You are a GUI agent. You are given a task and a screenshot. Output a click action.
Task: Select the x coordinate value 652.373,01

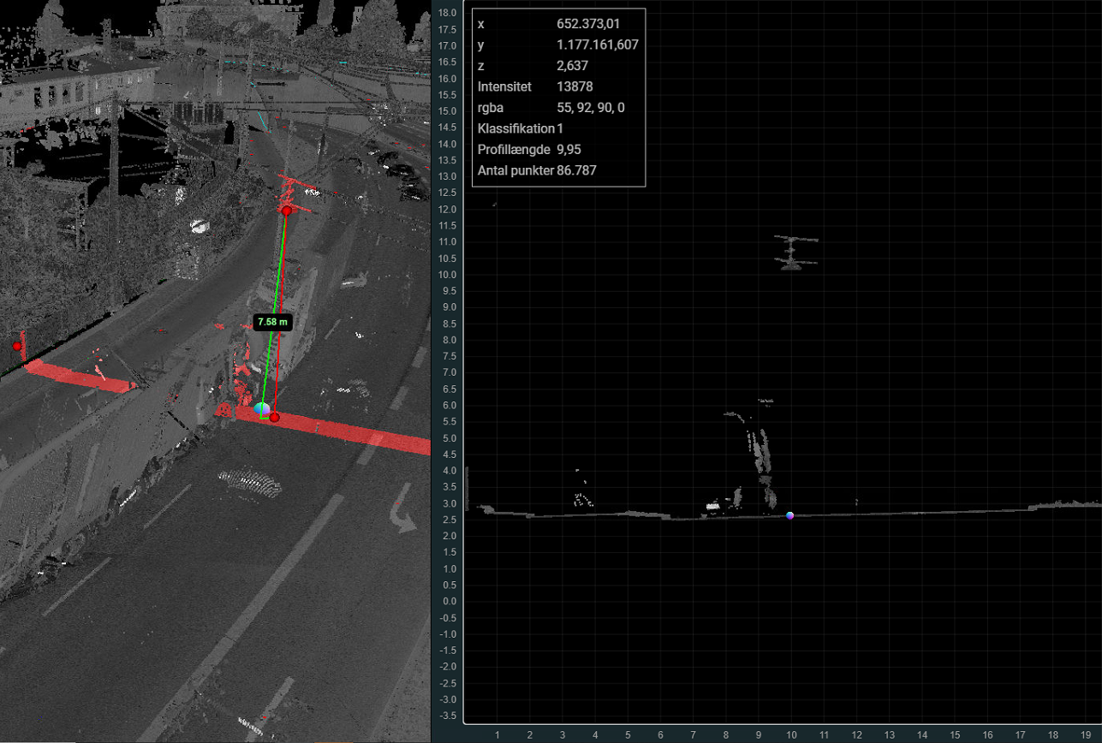[588, 24]
